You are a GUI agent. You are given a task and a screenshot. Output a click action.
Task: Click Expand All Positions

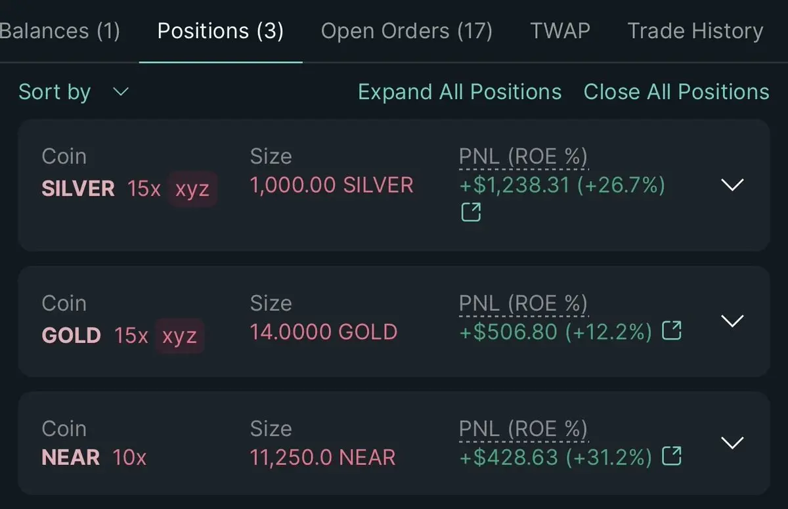click(460, 92)
